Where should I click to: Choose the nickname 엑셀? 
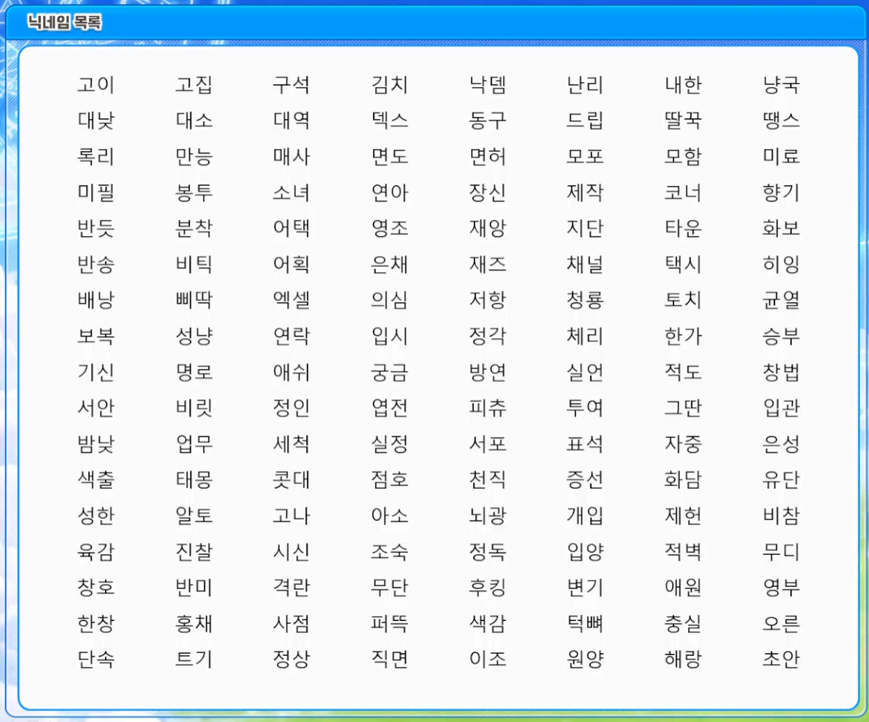(x=292, y=300)
